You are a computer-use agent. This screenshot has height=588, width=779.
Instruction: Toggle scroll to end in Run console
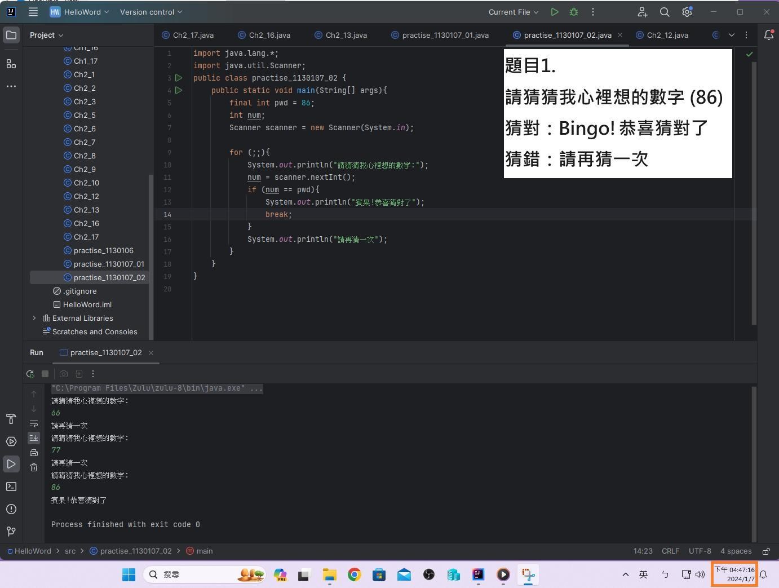pyautogui.click(x=34, y=438)
